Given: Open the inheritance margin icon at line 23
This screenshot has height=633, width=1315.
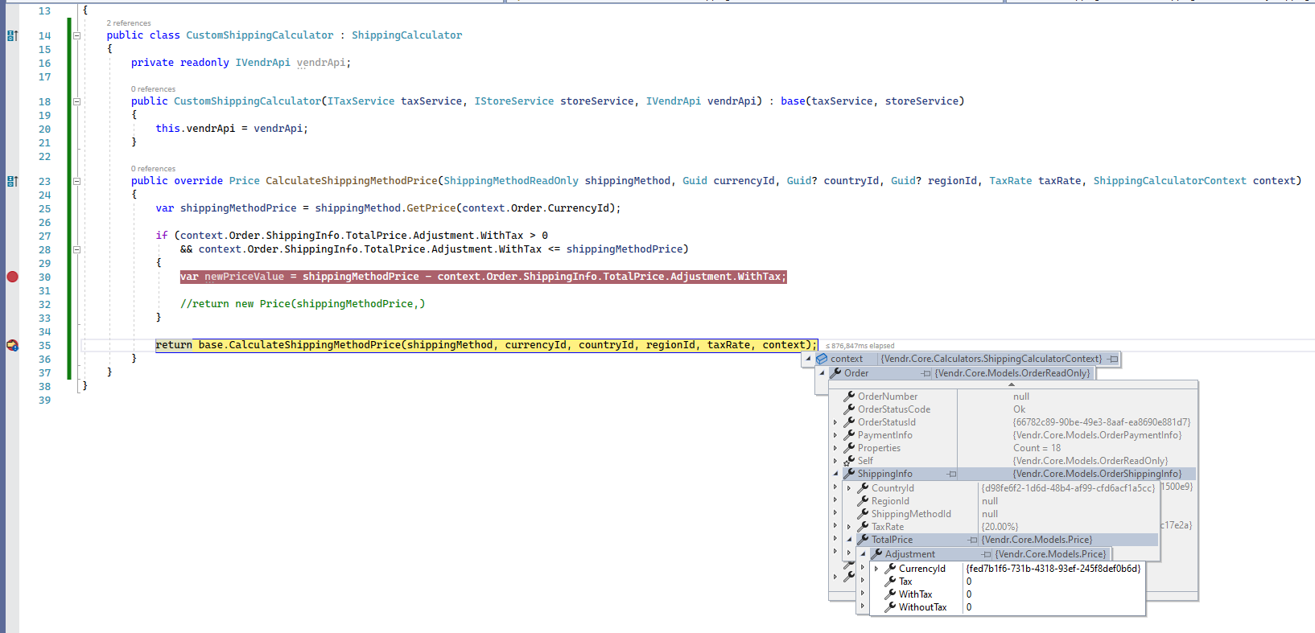Looking at the screenshot, I should tap(12, 181).
